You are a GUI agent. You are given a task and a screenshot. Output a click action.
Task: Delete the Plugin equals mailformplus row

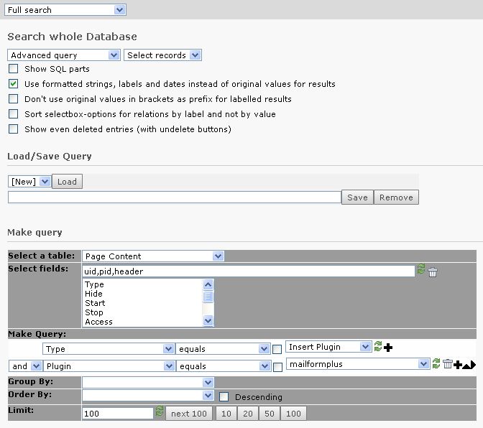click(x=447, y=364)
